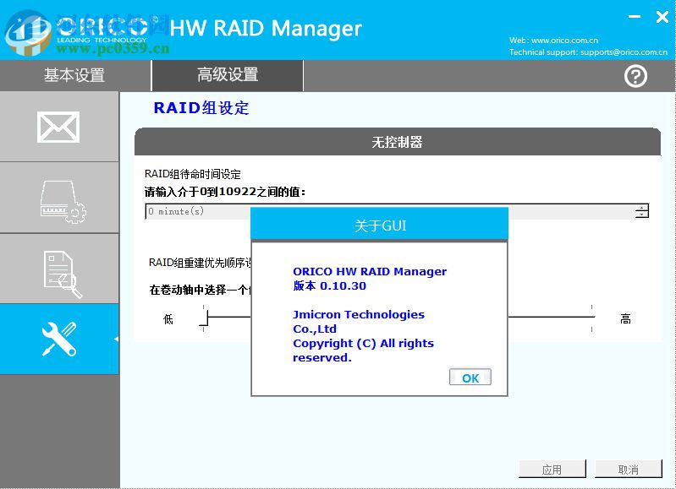676x489 pixels.
Task: Click the 无控制器 controller header bar
Action: click(398, 142)
